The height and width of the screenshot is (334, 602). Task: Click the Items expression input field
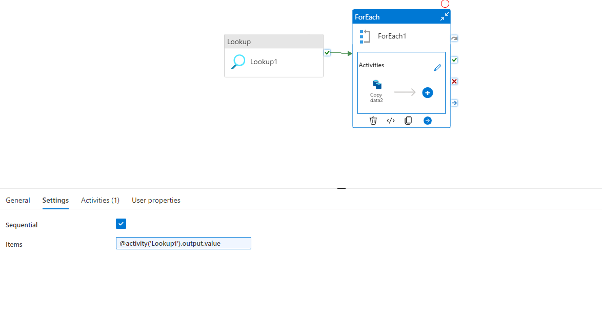coord(184,243)
